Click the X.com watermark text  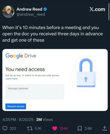pyautogui.click(x=97, y=9)
